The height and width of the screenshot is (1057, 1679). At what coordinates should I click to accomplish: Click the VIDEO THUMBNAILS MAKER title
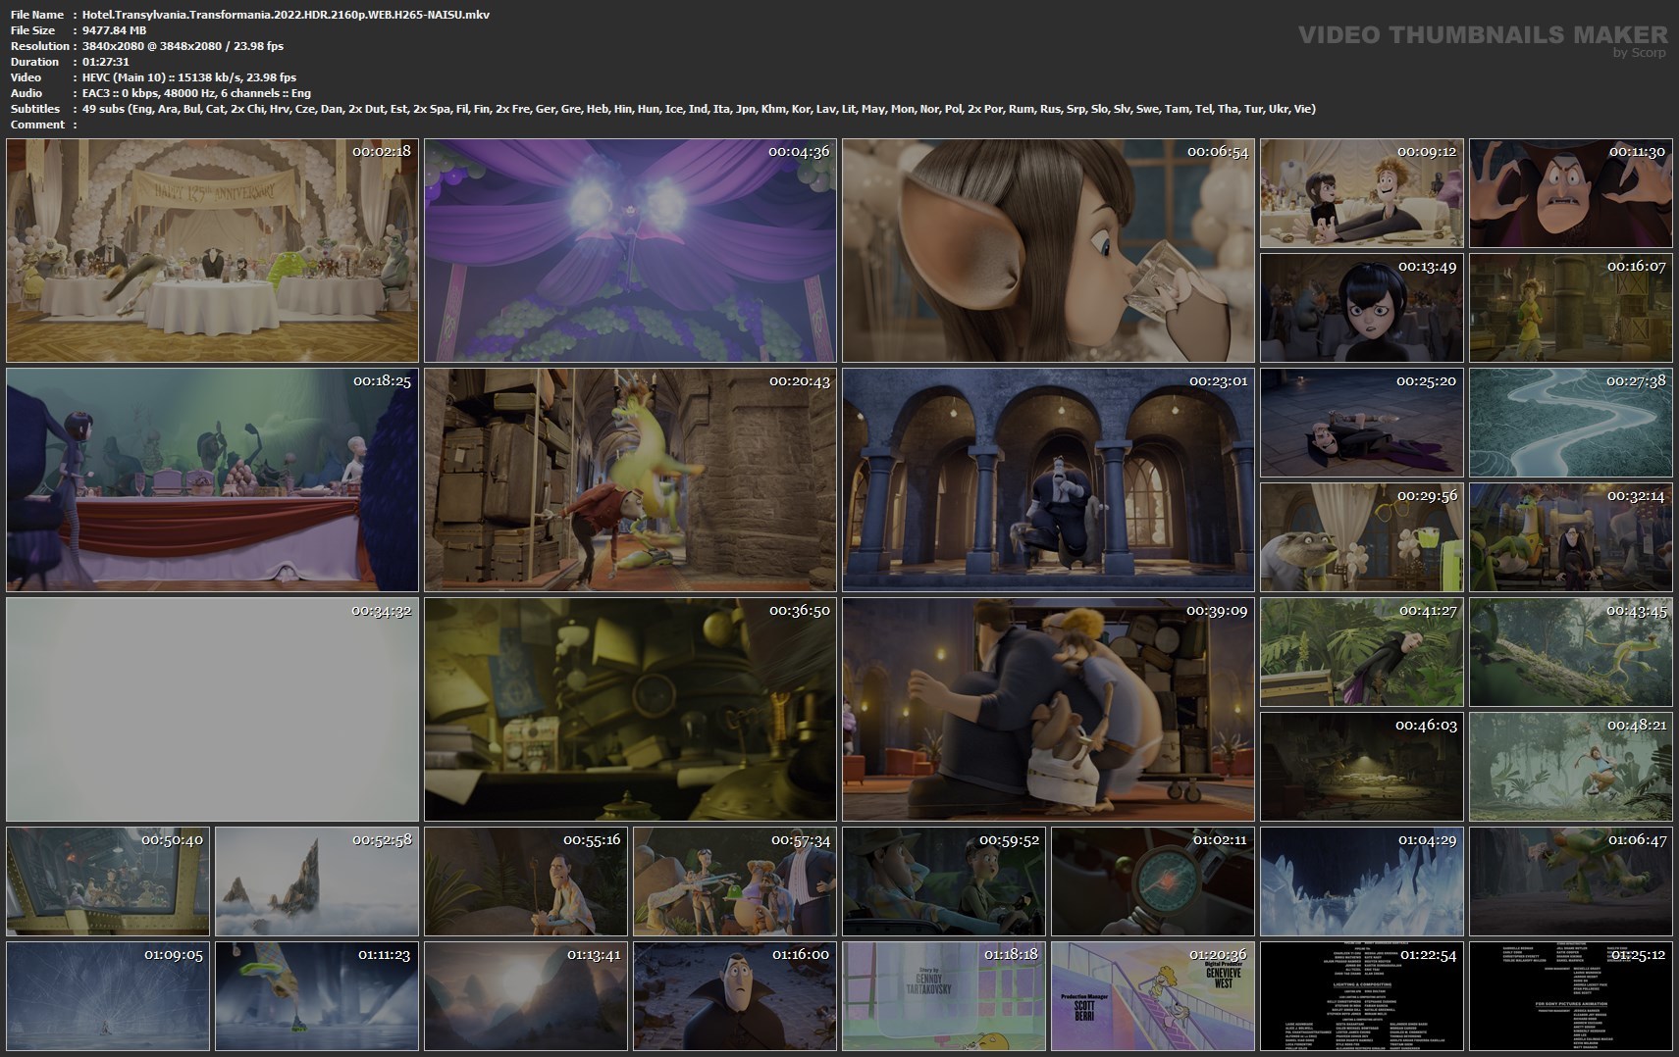[x=1483, y=34]
